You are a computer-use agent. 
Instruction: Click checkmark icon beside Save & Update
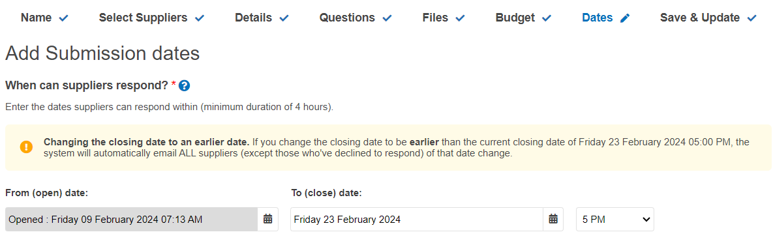pos(752,18)
